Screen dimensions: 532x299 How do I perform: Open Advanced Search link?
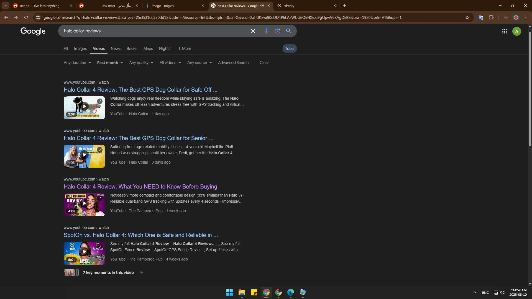coord(233,63)
